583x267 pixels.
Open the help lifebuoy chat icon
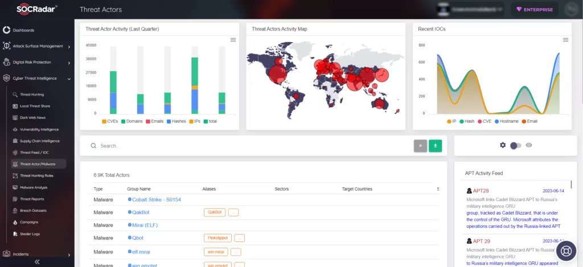[566, 250]
